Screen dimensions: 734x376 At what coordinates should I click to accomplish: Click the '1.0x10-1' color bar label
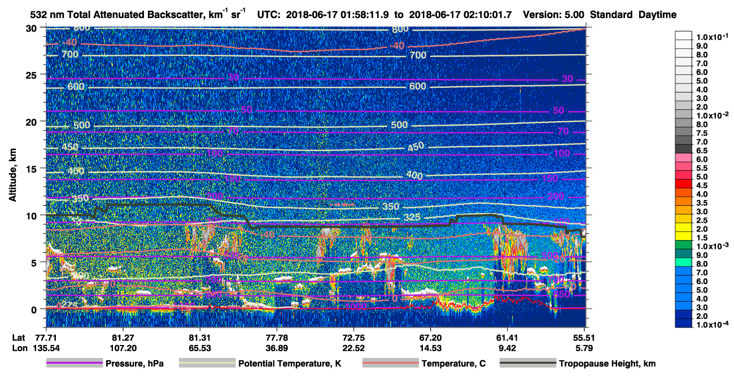(x=713, y=37)
